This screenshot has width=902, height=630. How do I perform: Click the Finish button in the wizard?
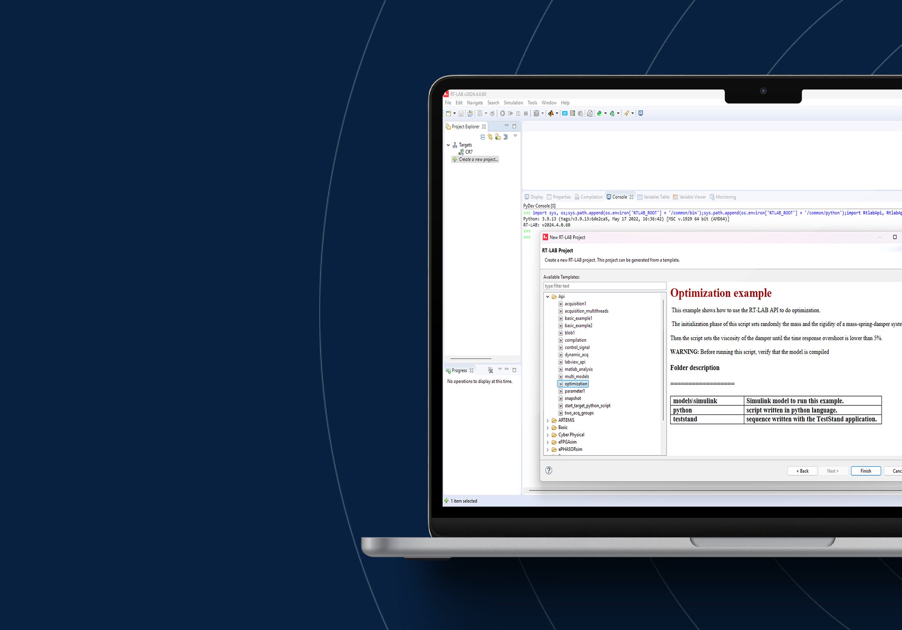[865, 471]
